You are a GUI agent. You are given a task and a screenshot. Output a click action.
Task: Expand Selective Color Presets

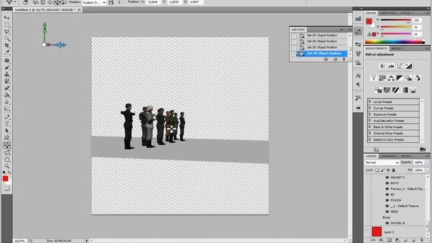tap(370, 140)
